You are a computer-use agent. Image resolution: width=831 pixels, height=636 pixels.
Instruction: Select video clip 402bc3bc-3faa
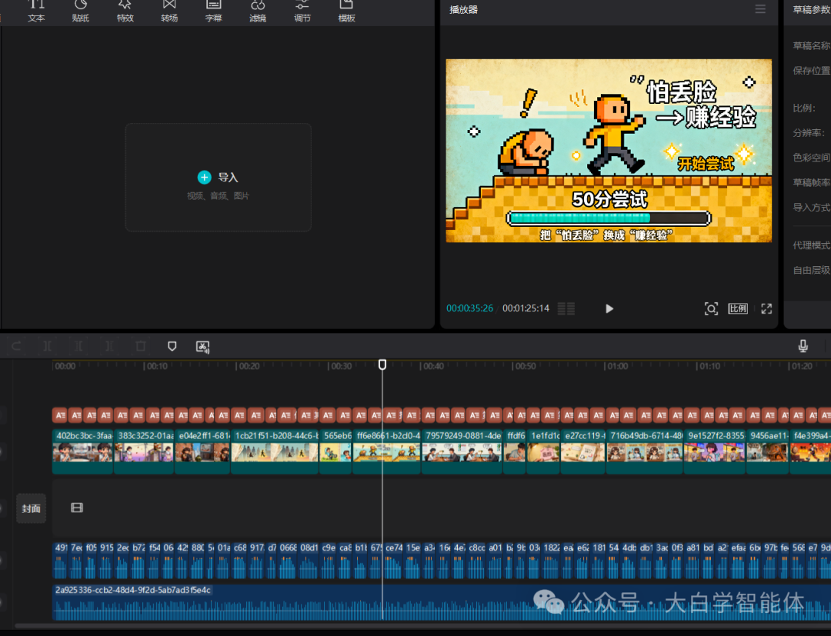tap(82, 451)
